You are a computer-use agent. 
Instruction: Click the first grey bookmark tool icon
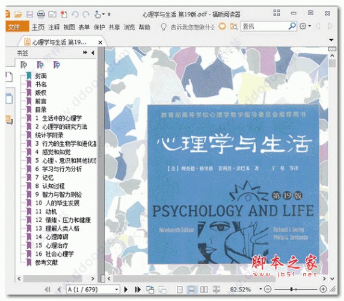pyautogui.click(x=23, y=65)
